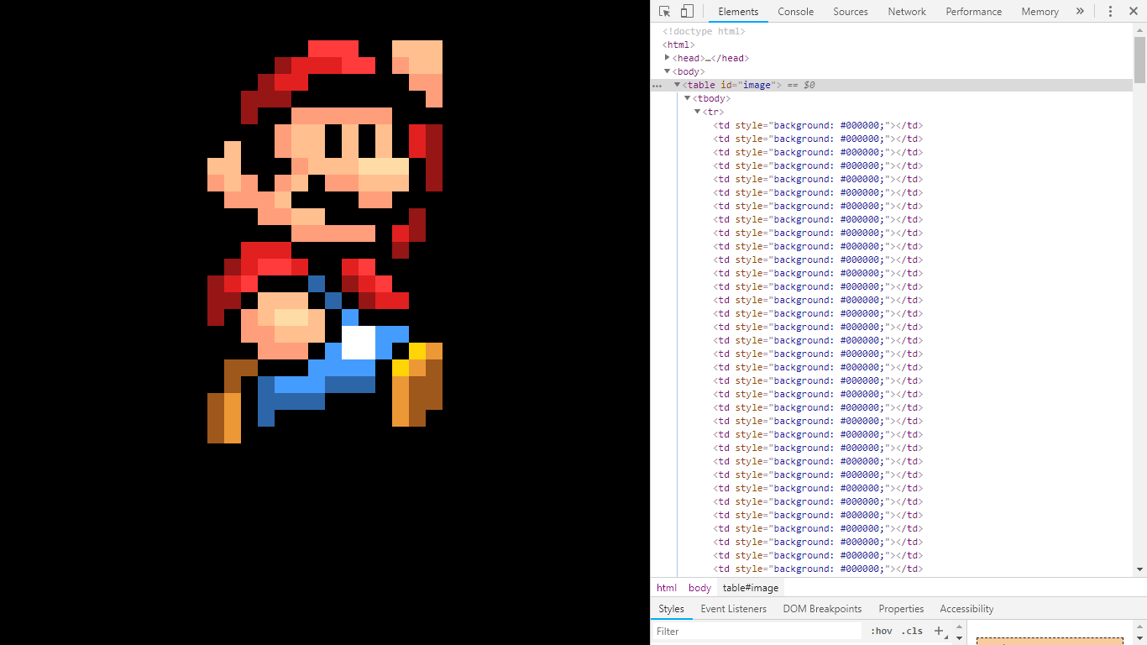Go to the Performance tab
Image resolution: width=1147 pixels, height=645 pixels.
[x=974, y=12]
